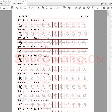The height and width of the screenshot is (112, 112).
Task: Upload the file with the cloud arrow icon
Action: pyautogui.click(x=8, y=8)
